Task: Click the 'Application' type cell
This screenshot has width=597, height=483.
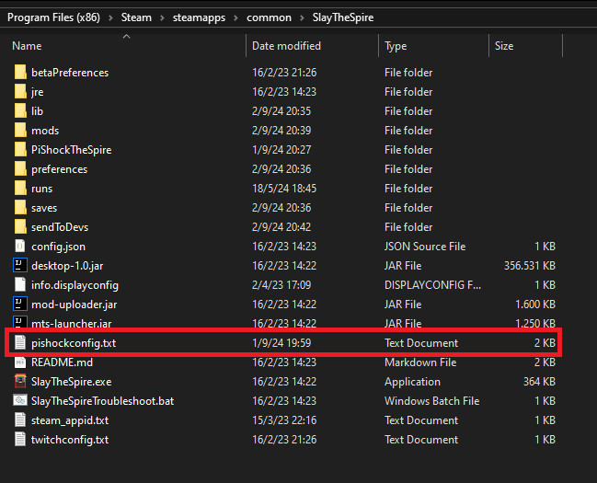Action: (x=412, y=382)
